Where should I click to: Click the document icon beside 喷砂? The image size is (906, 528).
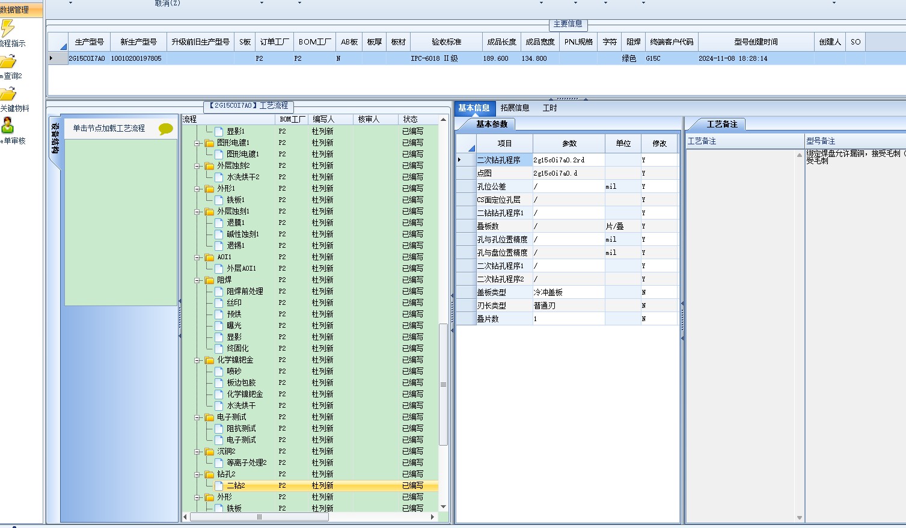(x=219, y=371)
